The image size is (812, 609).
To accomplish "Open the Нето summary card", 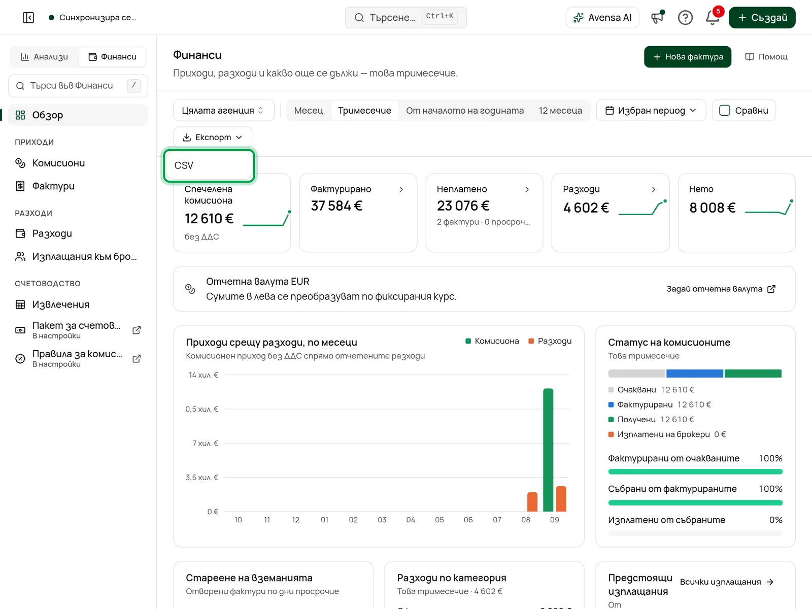I will [x=736, y=213].
